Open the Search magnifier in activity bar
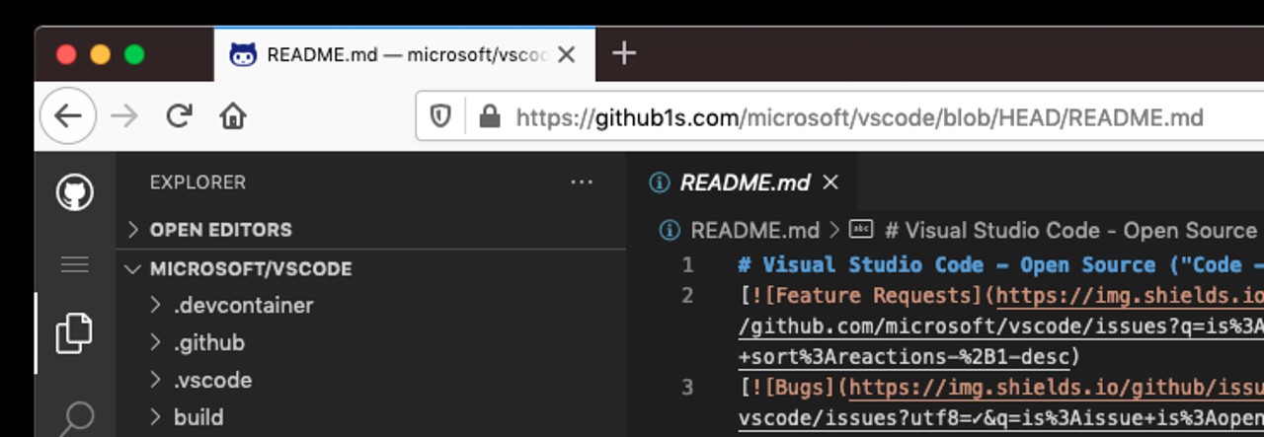The height and width of the screenshot is (437, 1264). 75,418
